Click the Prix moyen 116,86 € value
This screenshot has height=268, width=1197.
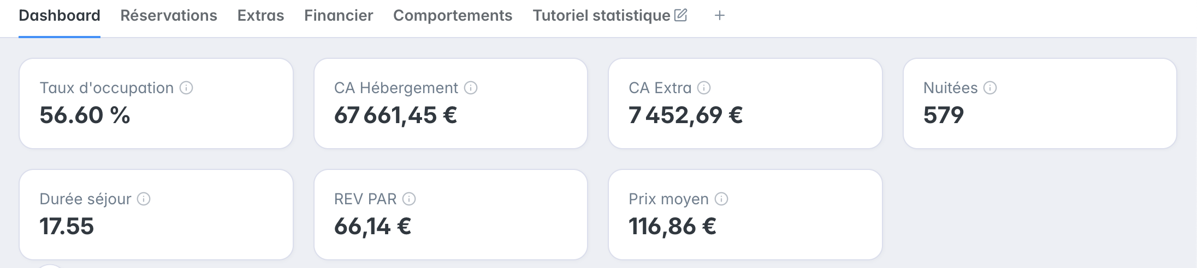coord(672,227)
